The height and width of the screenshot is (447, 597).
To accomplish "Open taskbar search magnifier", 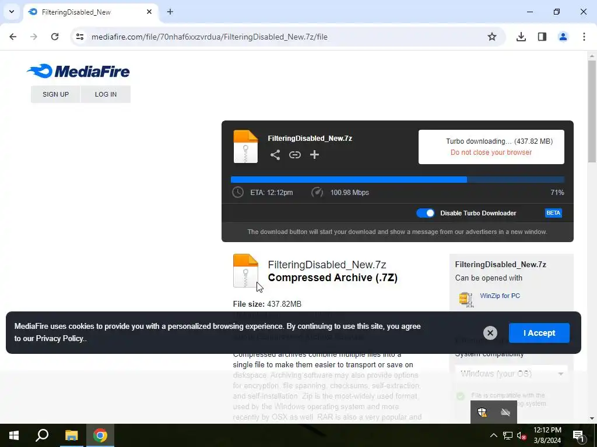I will (x=42, y=435).
